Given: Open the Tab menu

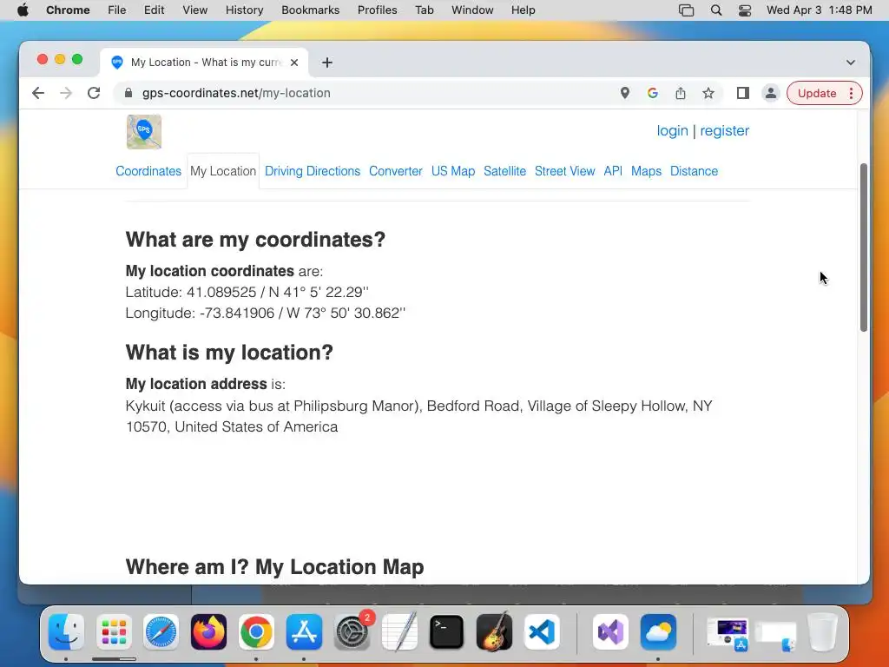Looking at the screenshot, I should 424,10.
